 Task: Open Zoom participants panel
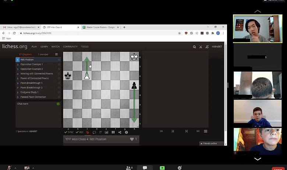point(129,168)
